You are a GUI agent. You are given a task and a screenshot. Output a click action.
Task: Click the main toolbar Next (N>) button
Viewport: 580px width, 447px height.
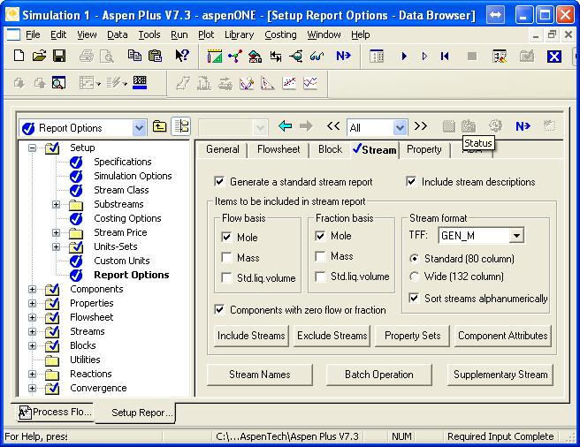tap(343, 56)
